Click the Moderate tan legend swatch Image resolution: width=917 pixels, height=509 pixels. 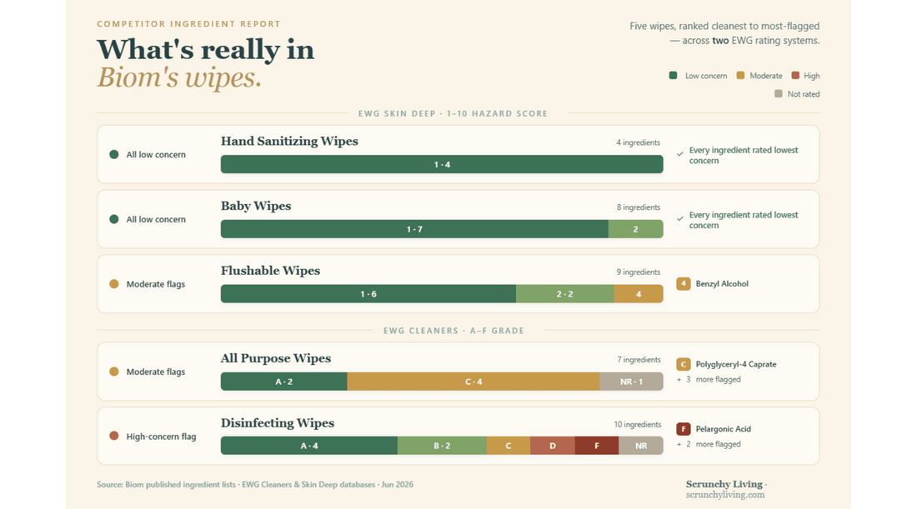[740, 75]
